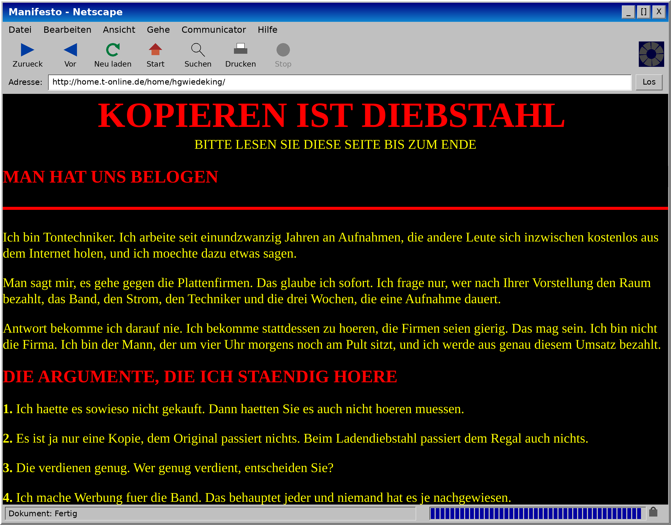Click the security lock icon in status bar
The width and height of the screenshot is (671, 525).
click(653, 512)
